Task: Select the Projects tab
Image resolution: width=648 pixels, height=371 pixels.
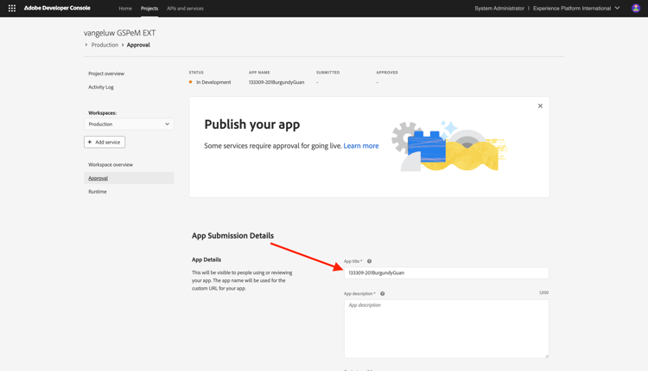Action: 149,9
